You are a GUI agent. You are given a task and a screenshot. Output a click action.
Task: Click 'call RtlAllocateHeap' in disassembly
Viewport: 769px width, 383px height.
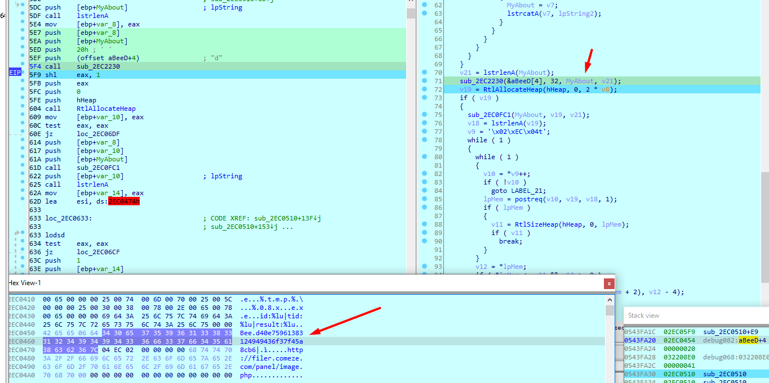[x=90, y=109]
